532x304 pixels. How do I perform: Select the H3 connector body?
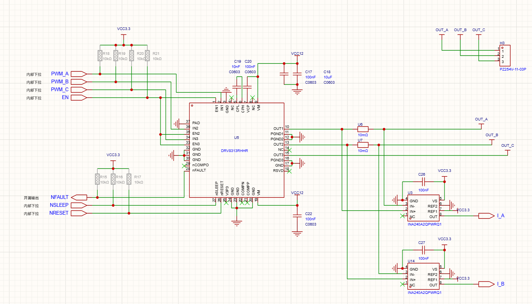tap(505, 55)
